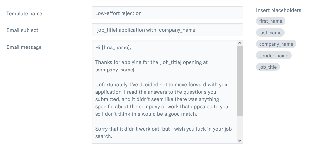Click the Template name input field
Screen dimensions: 324x150
click(167, 13)
